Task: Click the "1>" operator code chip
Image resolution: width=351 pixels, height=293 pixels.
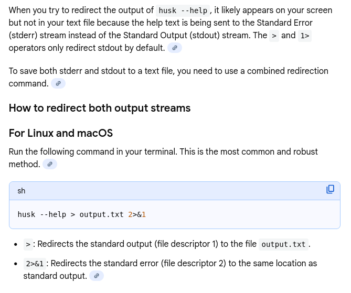Action: coord(304,36)
